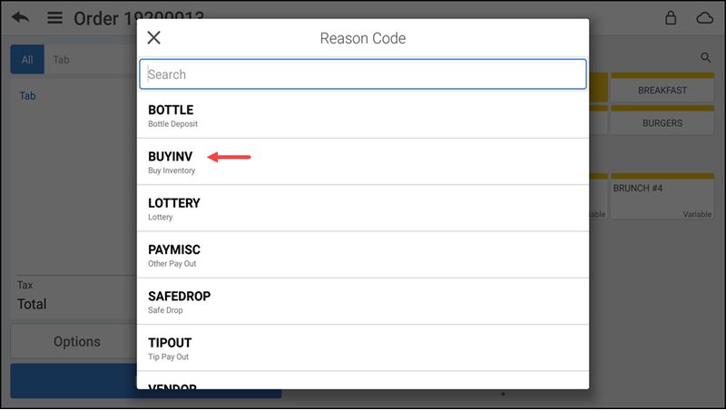The width and height of the screenshot is (726, 410).
Task: Select the BOTTLE Bottle Deposit reason
Action: pos(362,115)
